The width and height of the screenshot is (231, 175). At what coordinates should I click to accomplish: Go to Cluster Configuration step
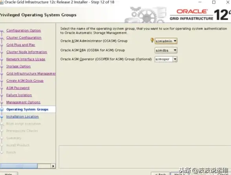point(24,38)
